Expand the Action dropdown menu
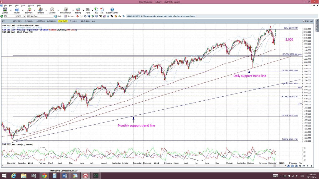 (x=70, y=16)
